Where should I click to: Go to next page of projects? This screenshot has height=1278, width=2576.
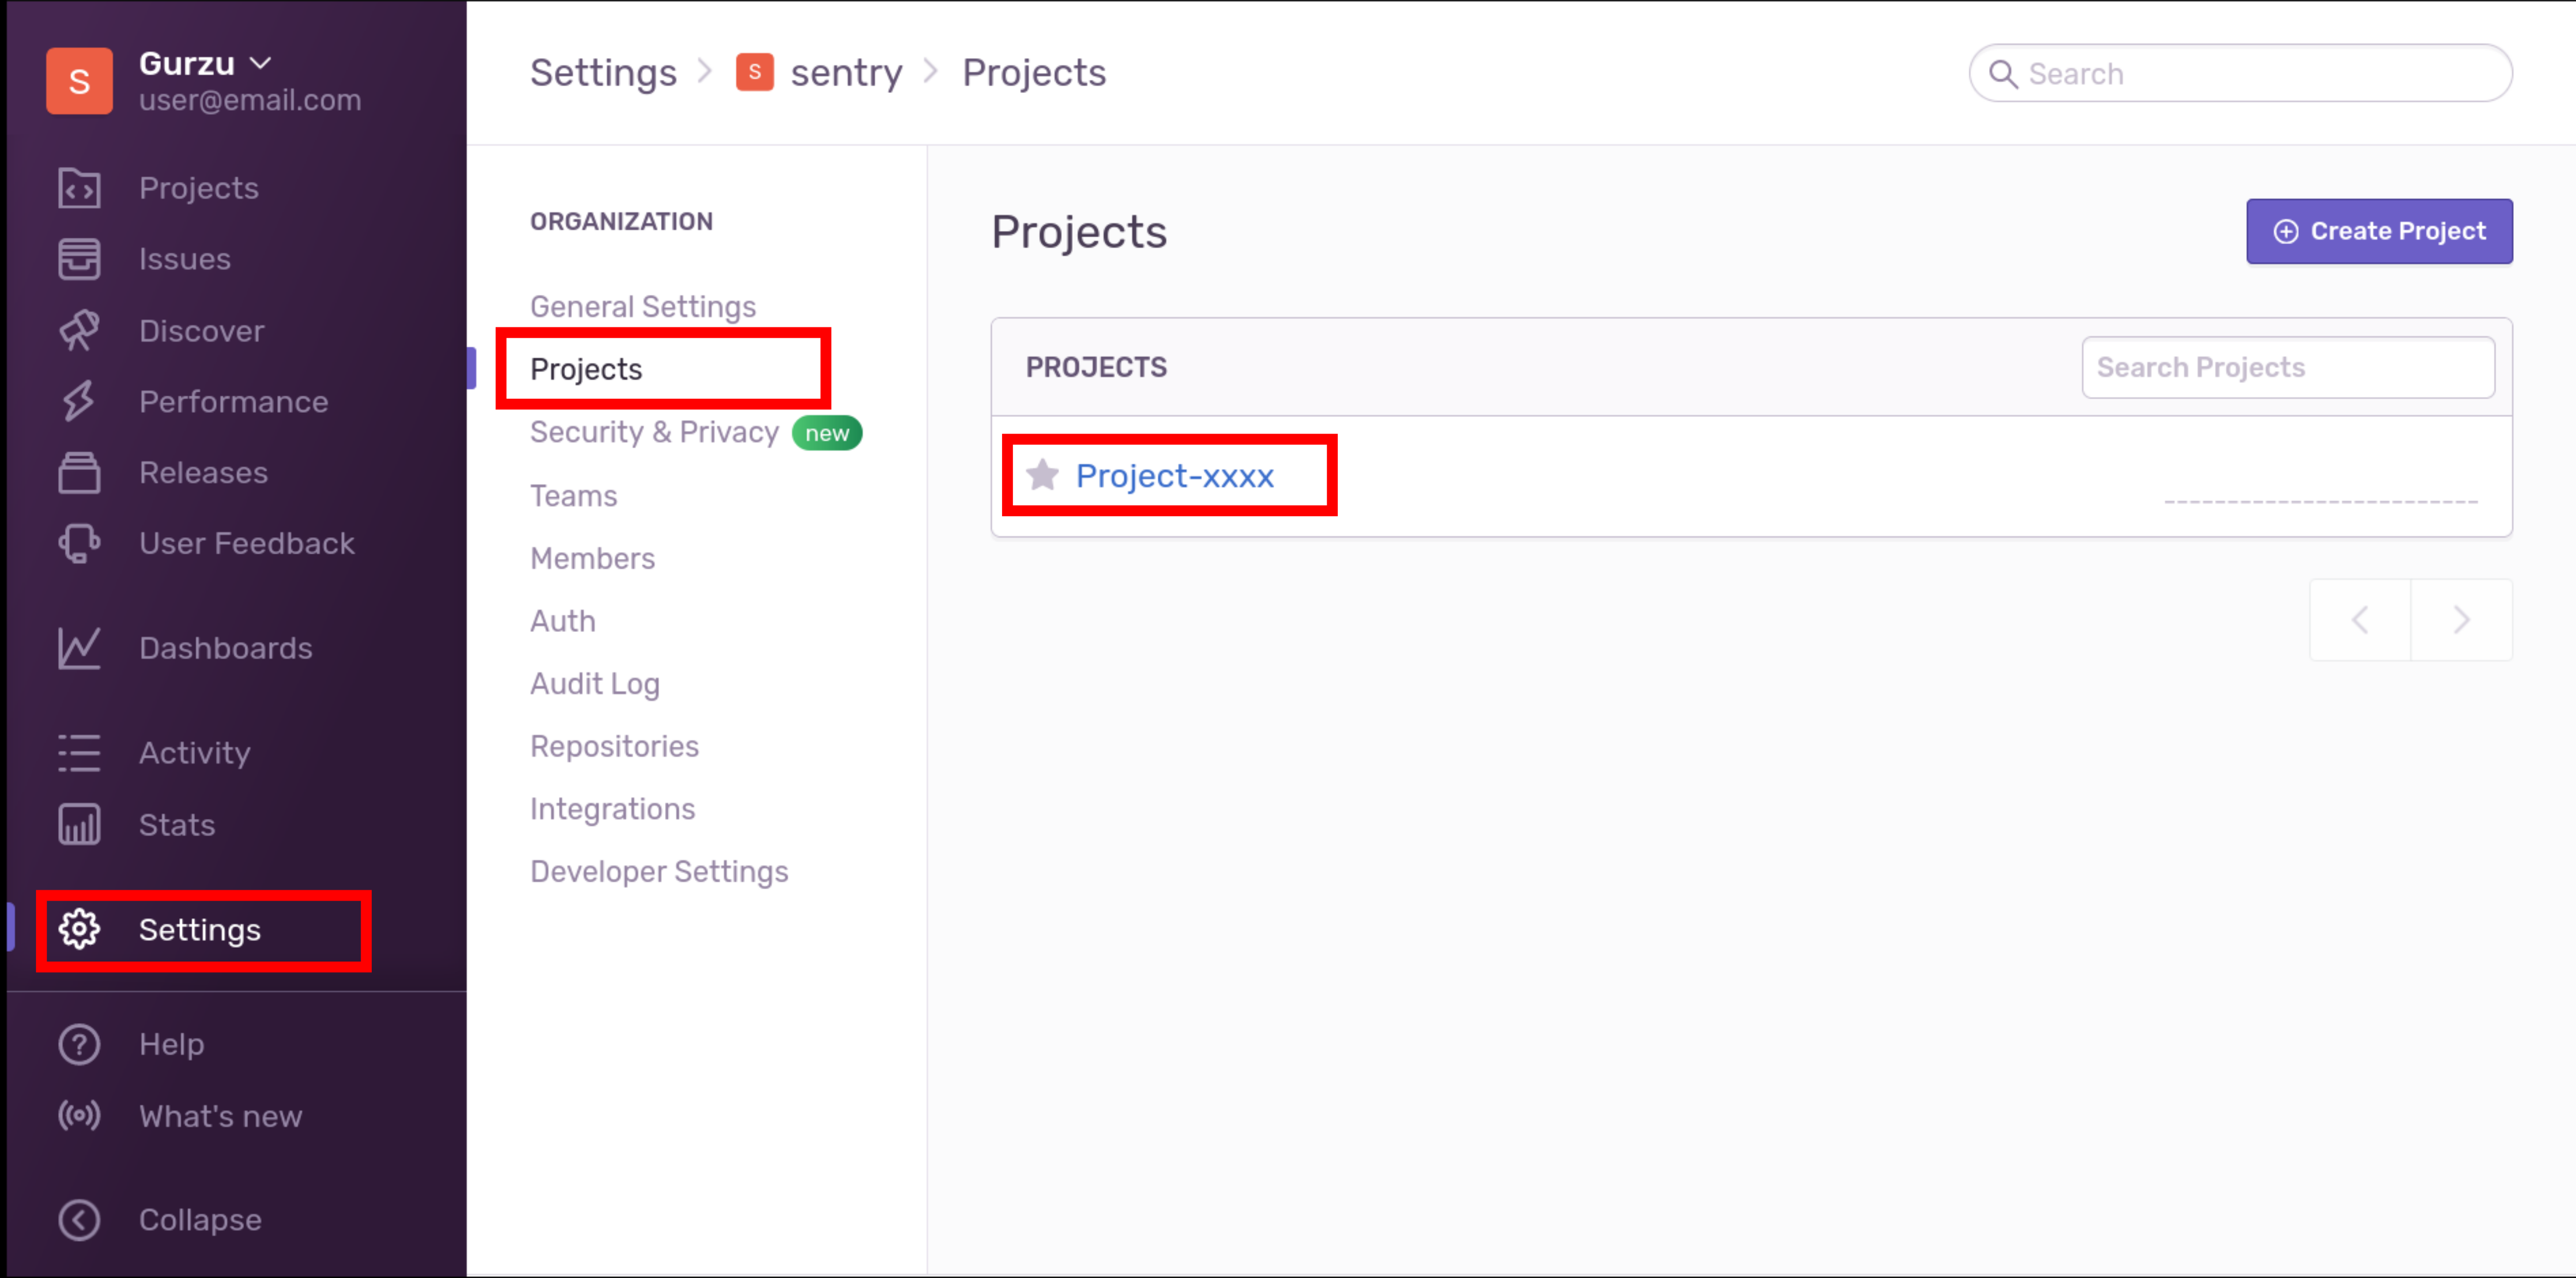(x=2461, y=620)
